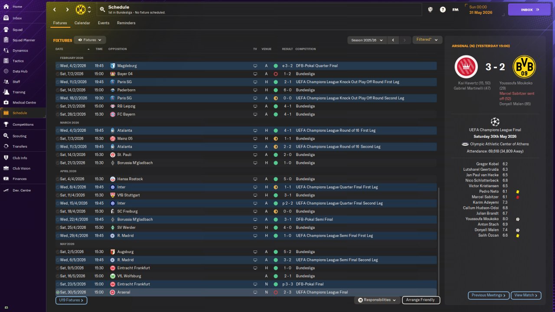Click the purple INBOX button
The image size is (555, 312).
click(529, 10)
